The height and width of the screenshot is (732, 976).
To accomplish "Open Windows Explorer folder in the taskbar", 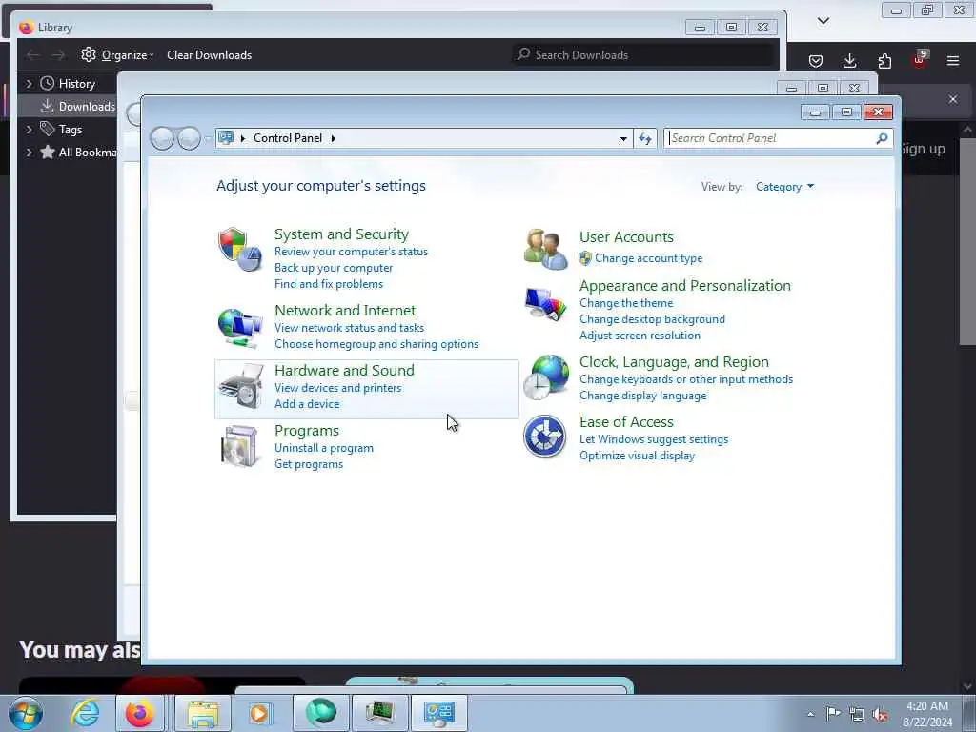I will (203, 713).
